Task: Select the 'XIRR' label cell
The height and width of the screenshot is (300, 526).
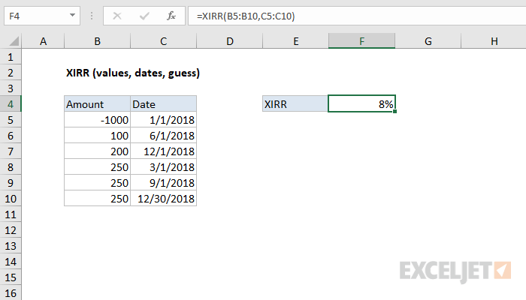Action: tap(295, 104)
